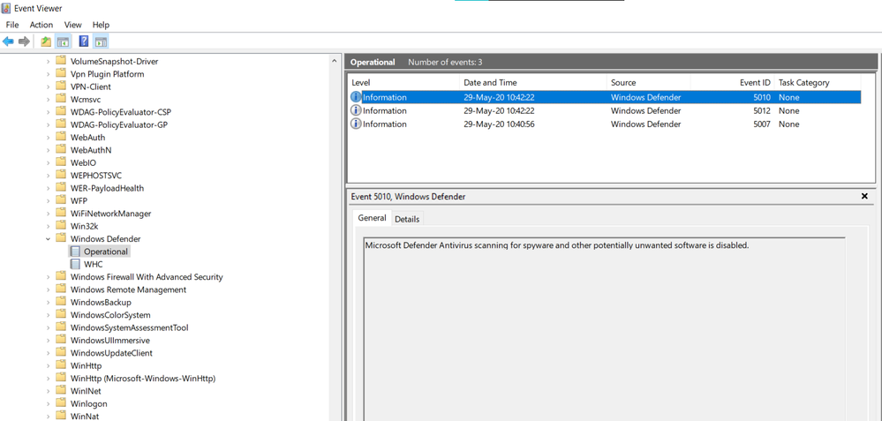The height and width of the screenshot is (421, 882).
Task: Expand the WDAG-PolicyEvaluator-CSP node
Action: (x=49, y=112)
